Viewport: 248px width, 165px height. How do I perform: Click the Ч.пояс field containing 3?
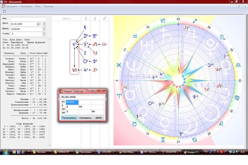click(x=26, y=34)
